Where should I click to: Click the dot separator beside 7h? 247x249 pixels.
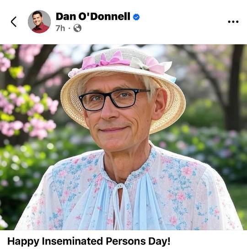[69, 28]
